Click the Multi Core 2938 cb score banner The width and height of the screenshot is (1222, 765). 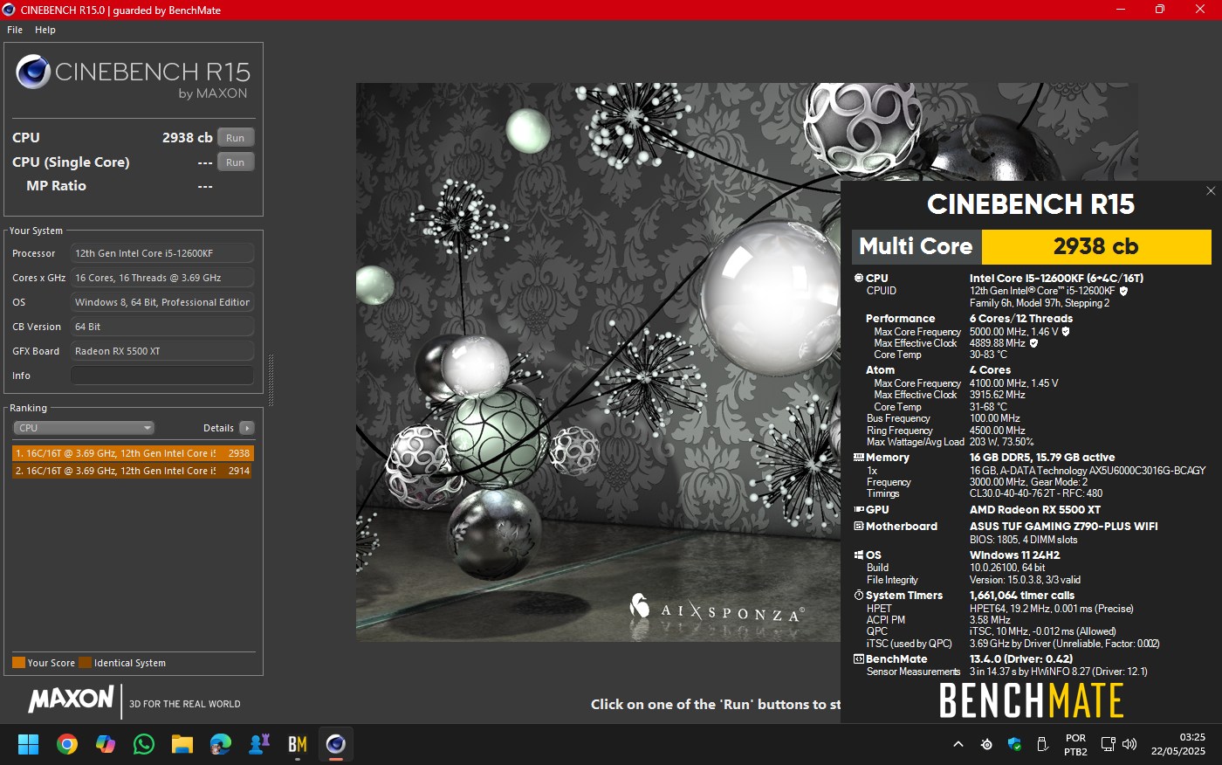point(1032,247)
